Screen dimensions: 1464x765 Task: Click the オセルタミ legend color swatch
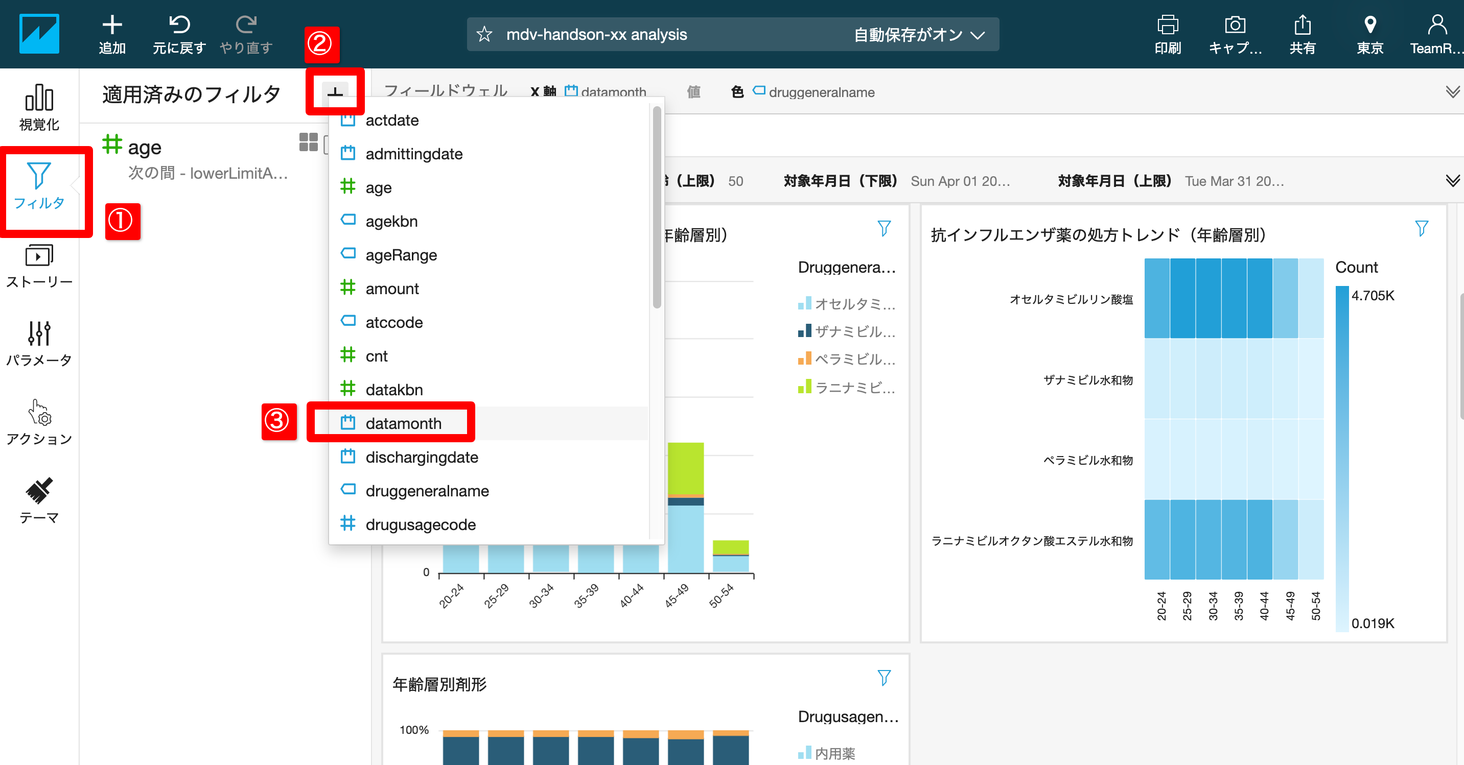pyautogui.click(x=804, y=303)
